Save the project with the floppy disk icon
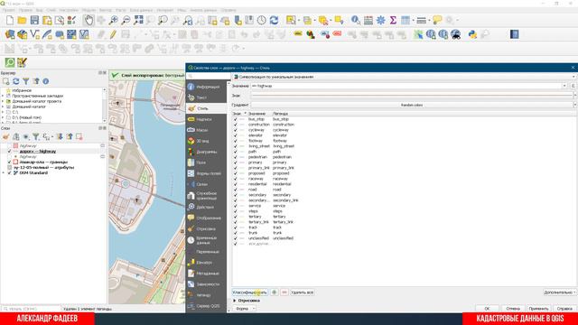Viewport: 578px width, 325px height. coord(34,20)
